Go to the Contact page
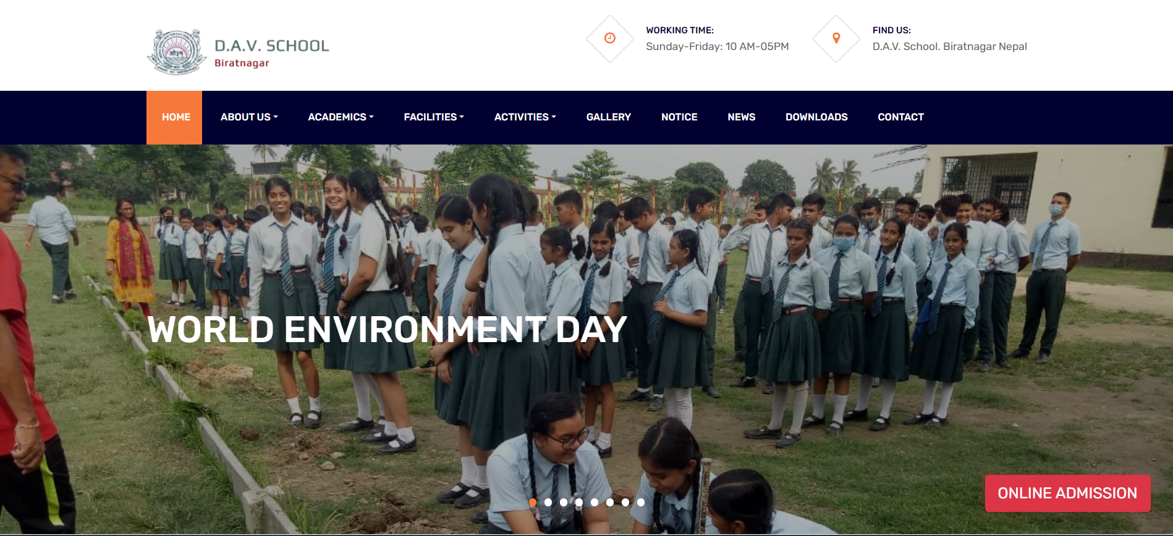The height and width of the screenshot is (536, 1173). tap(900, 117)
